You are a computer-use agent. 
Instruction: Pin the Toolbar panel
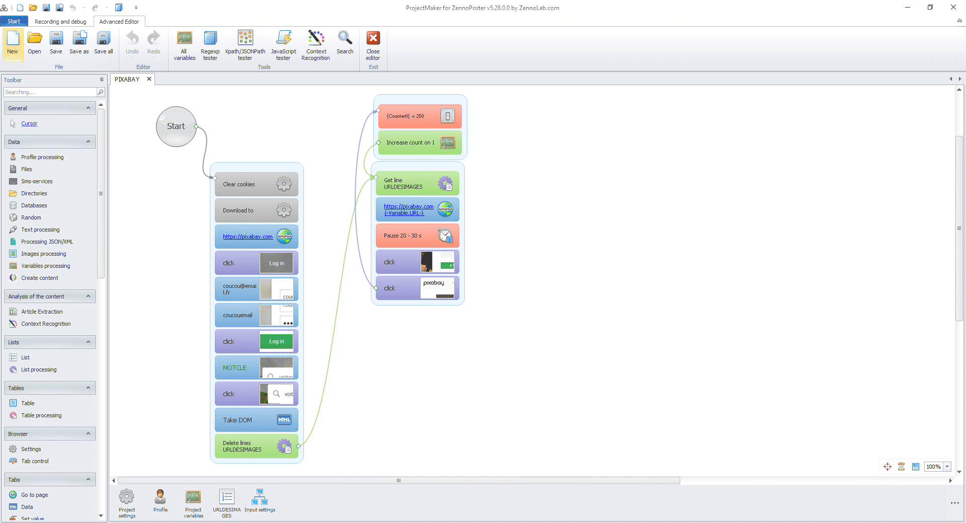point(102,80)
